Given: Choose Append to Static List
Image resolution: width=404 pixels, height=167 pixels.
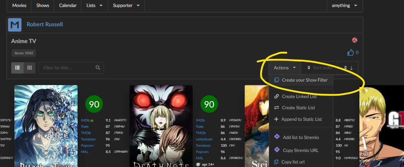Looking at the screenshot, I should pyautogui.click(x=301, y=119).
